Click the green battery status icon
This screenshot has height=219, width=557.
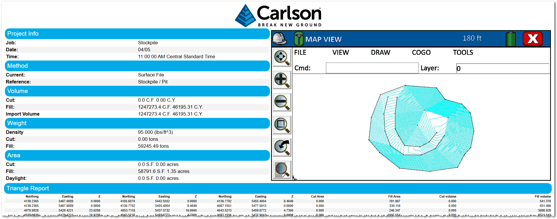point(511,39)
